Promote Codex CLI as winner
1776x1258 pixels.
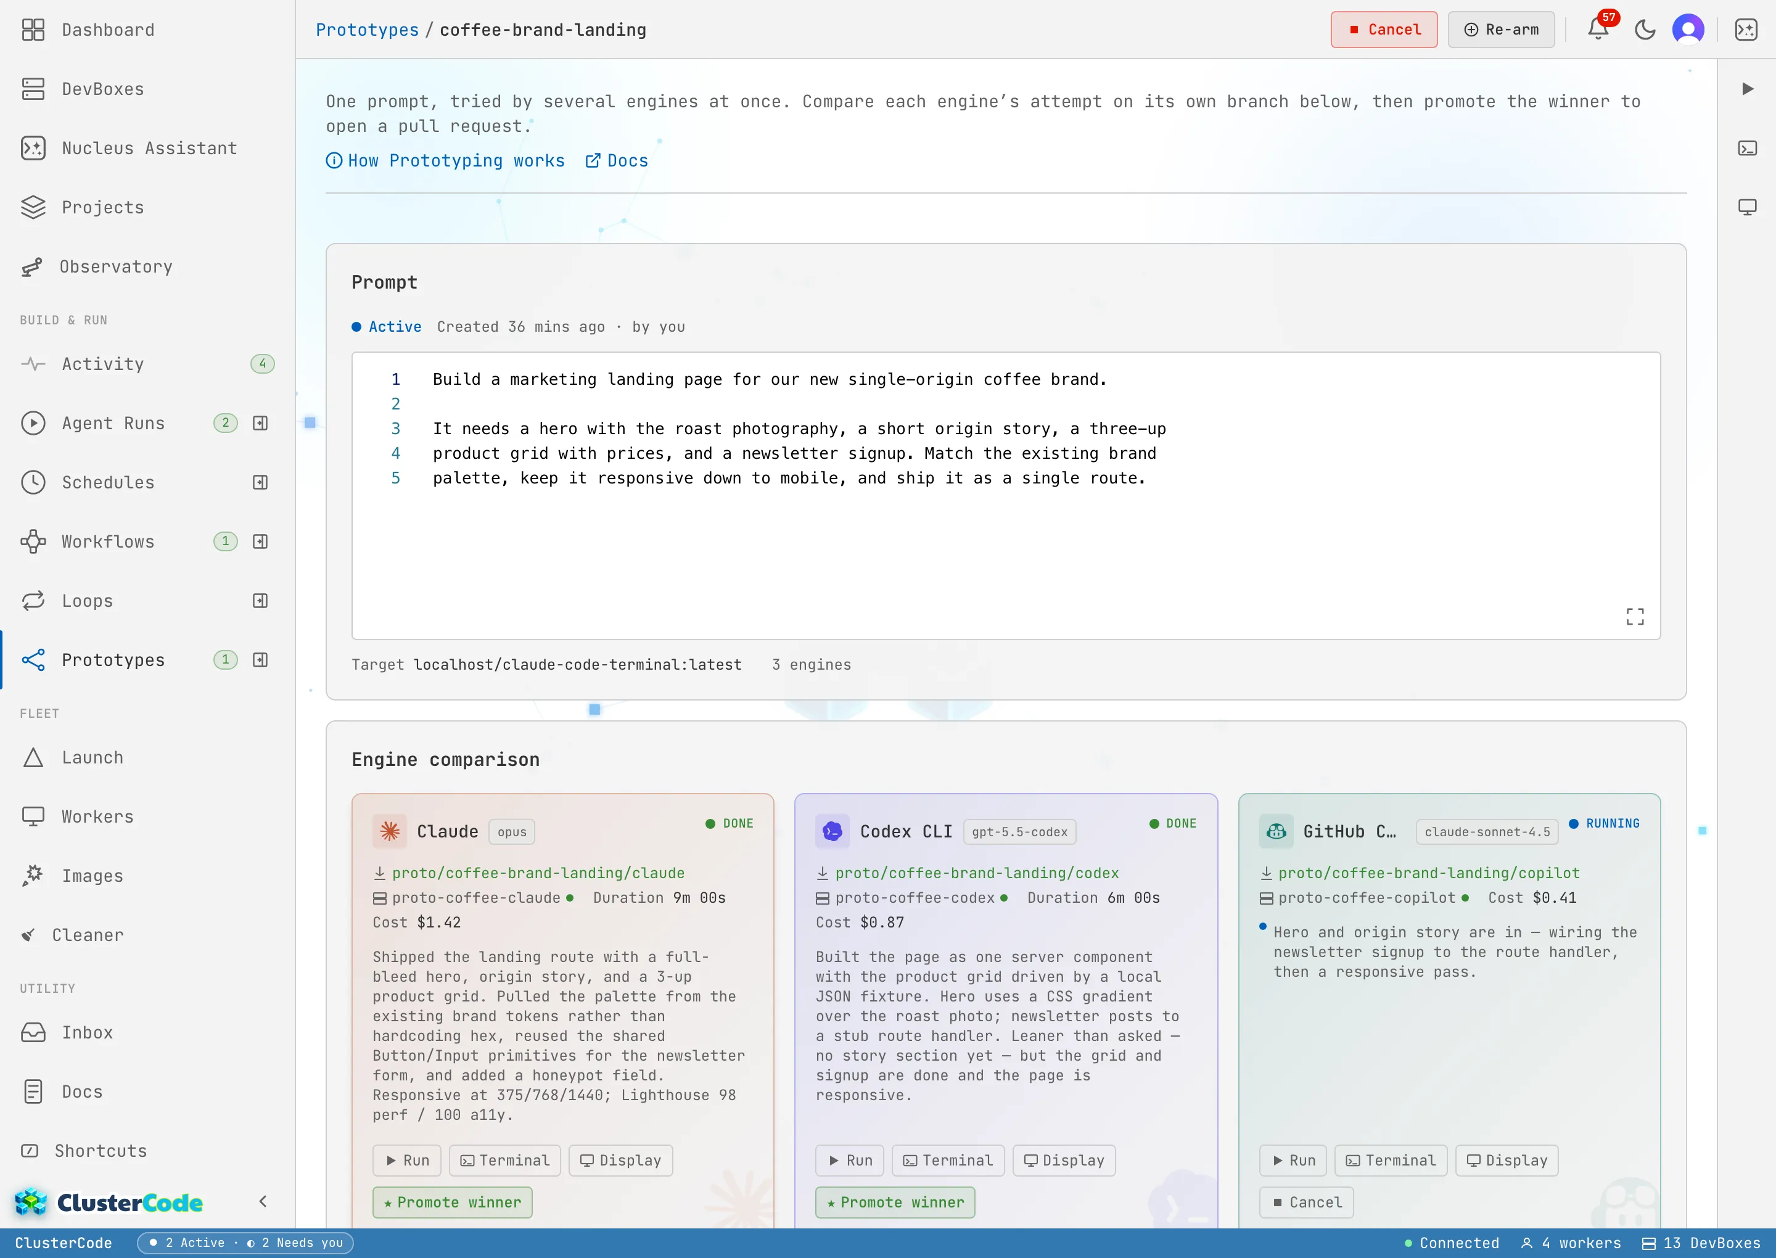point(895,1202)
